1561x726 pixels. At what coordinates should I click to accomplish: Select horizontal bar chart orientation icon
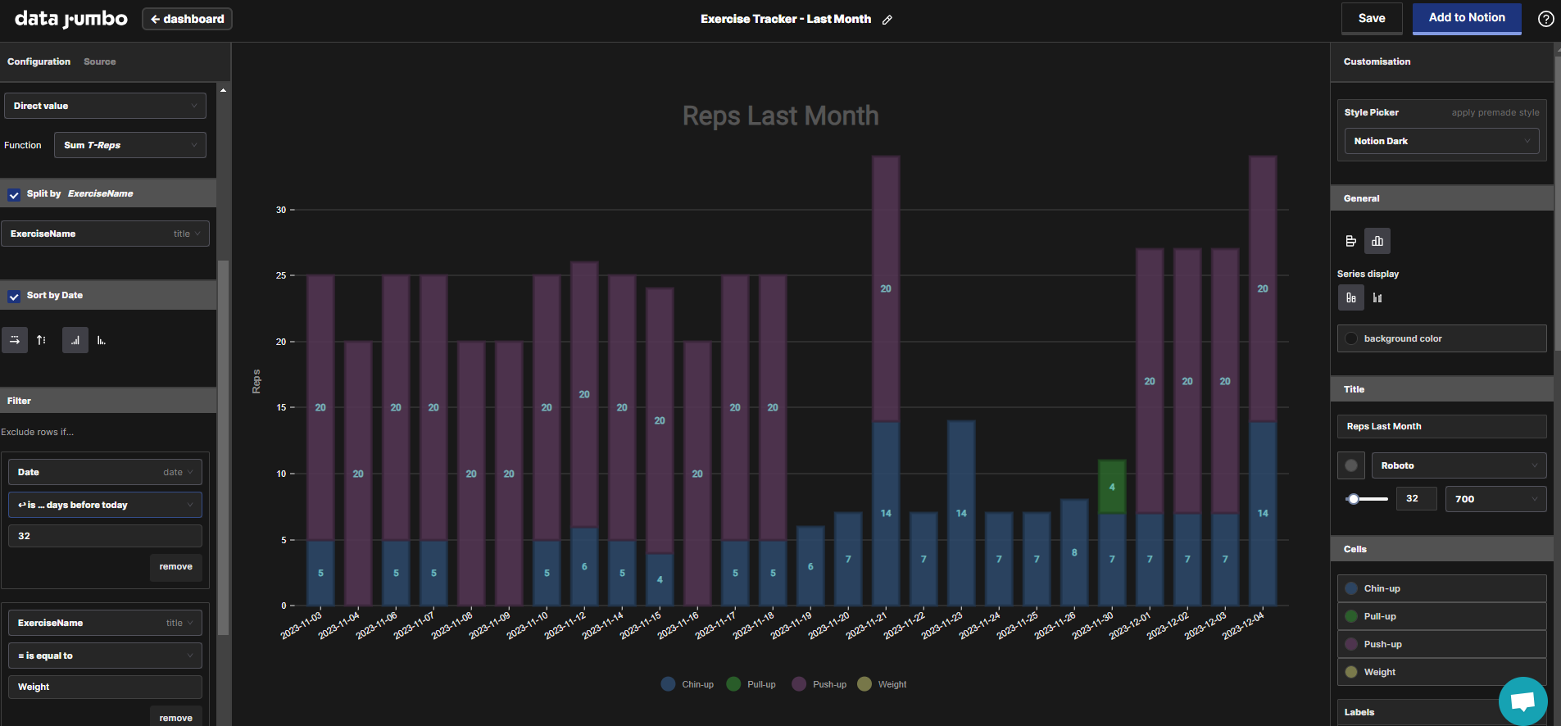(x=1351, y=241)
